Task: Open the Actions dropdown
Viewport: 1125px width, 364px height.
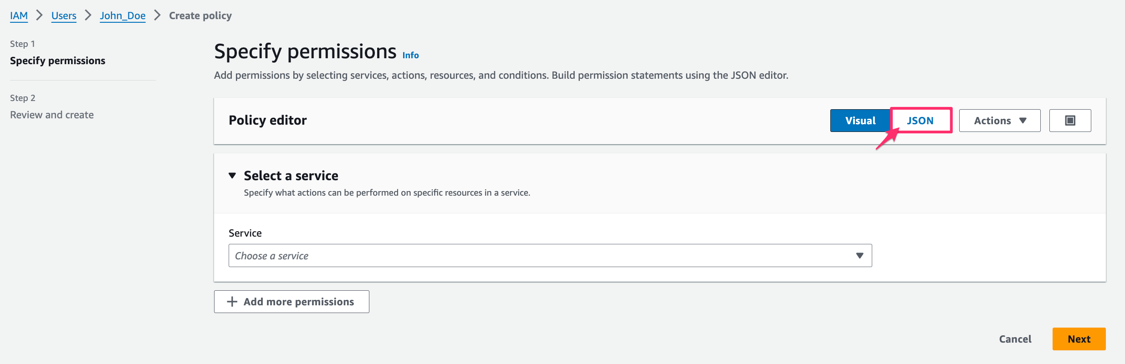Action: 999,120
